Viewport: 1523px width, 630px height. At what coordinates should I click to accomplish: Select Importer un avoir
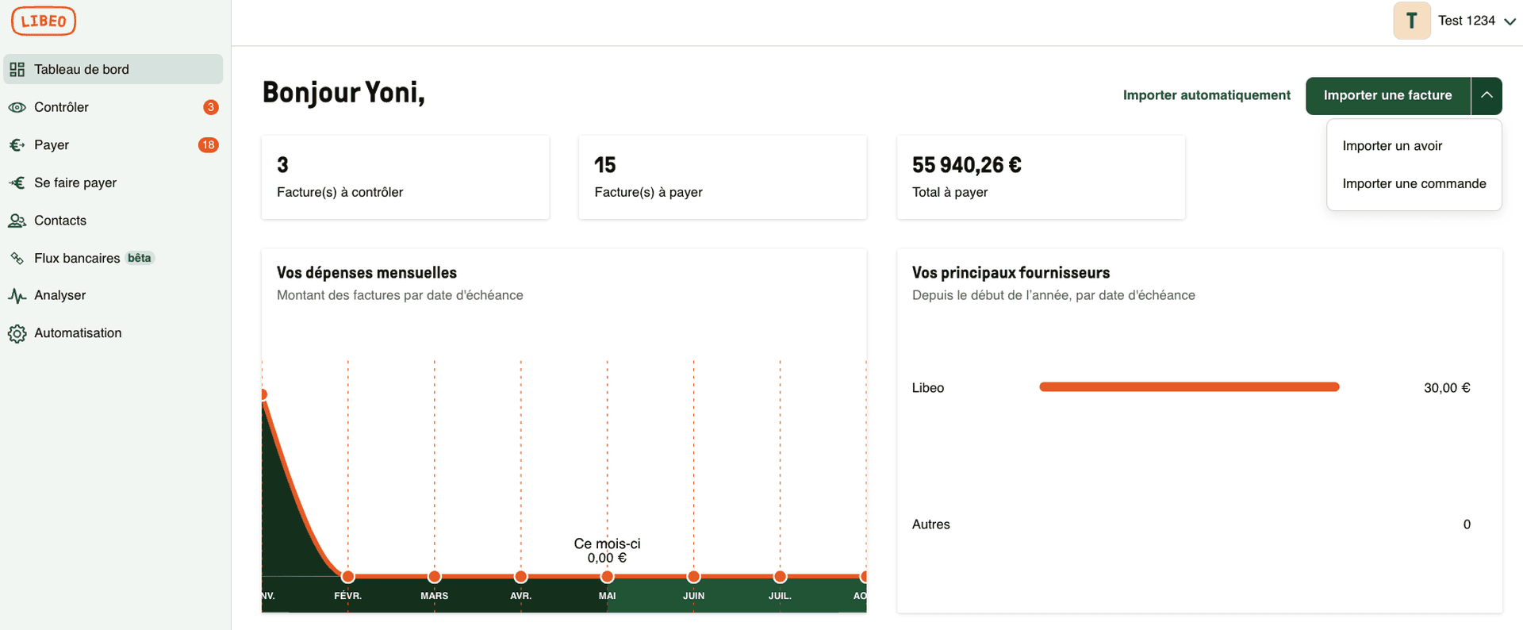click(1392, 146)
